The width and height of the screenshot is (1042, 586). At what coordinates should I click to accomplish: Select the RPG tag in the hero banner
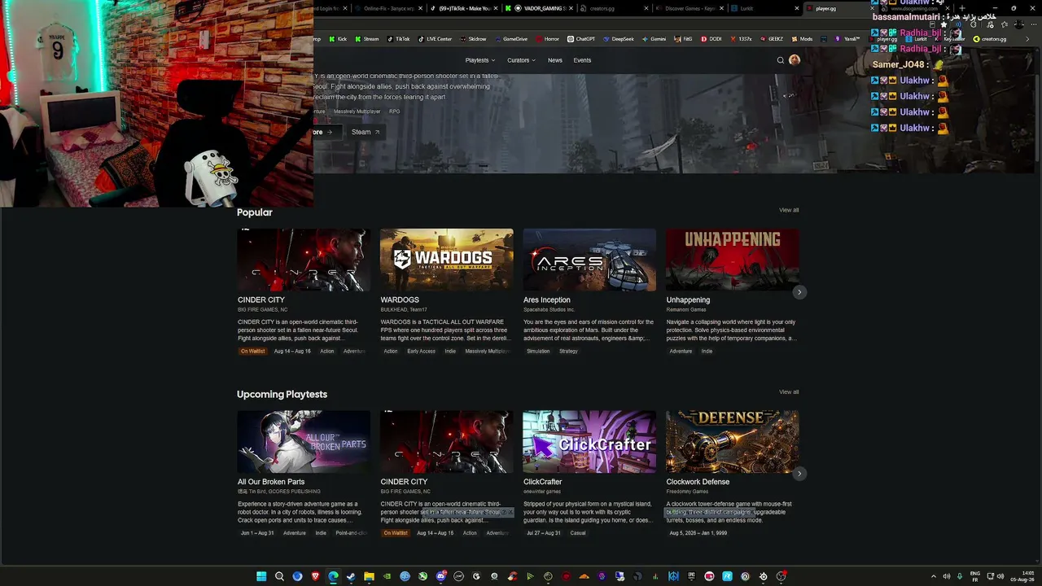pos(394,112)
